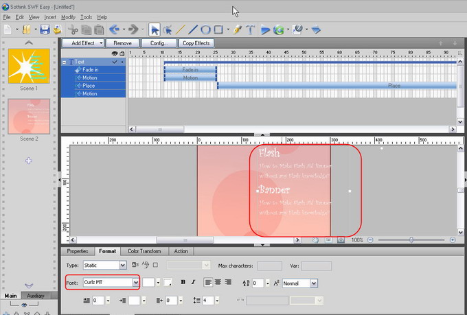Viewport: 467px width, 315px height.
Task: Open the Insert menu
Action: pyautogui.click(x=50, y=17)
